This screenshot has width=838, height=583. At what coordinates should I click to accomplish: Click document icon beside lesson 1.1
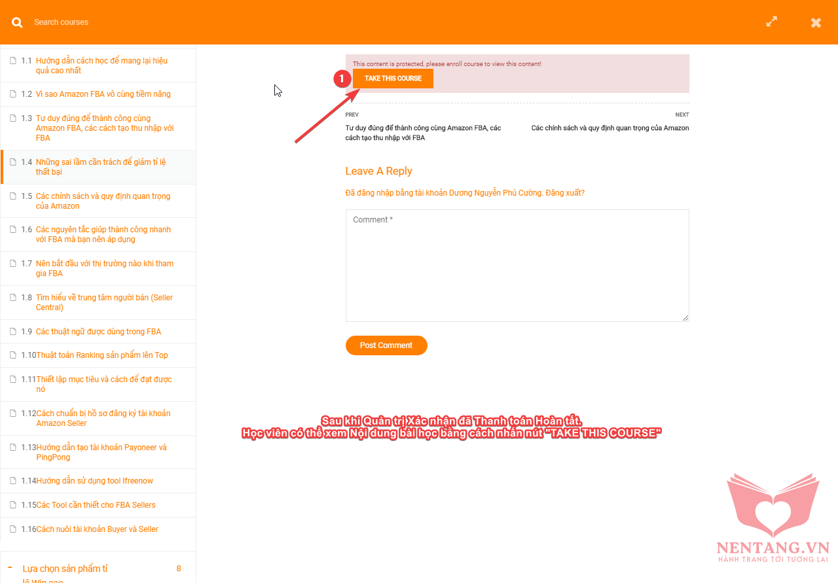(x=13, y=61)
